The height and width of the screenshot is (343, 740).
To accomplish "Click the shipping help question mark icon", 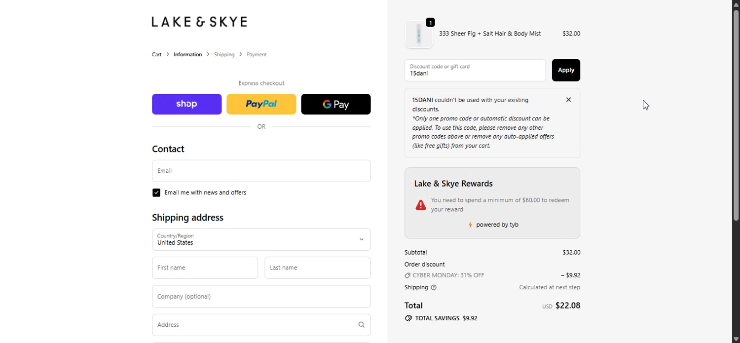I will [434, 288].
